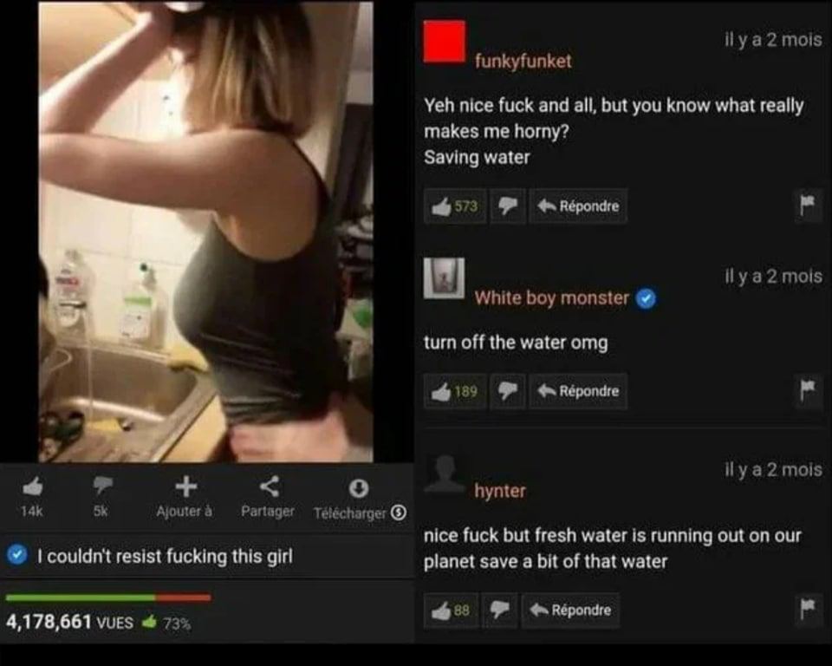Open the White boy monster username link

pyautogui.click(x=551, y=298)
